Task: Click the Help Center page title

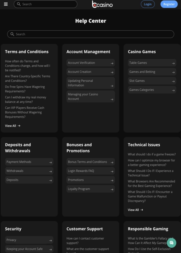Action: (90, 21)
